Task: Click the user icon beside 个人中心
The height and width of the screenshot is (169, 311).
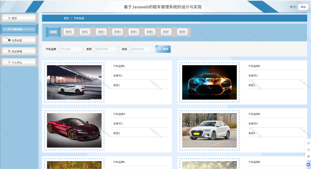Action: [x=9, y=62]
